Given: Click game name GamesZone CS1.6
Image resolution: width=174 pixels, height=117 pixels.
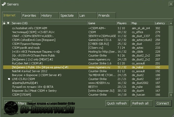Looking at the screenshot, I should [x=100, y=40].
